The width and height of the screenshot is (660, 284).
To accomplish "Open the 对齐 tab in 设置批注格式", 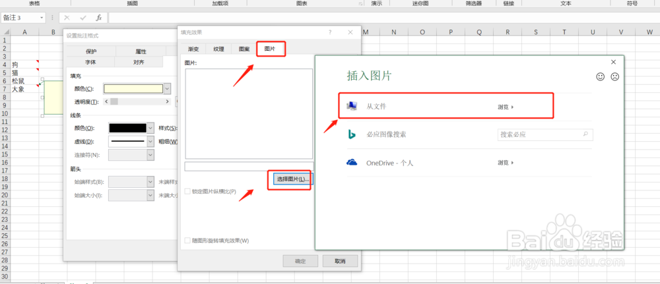I will pos(139,62).
